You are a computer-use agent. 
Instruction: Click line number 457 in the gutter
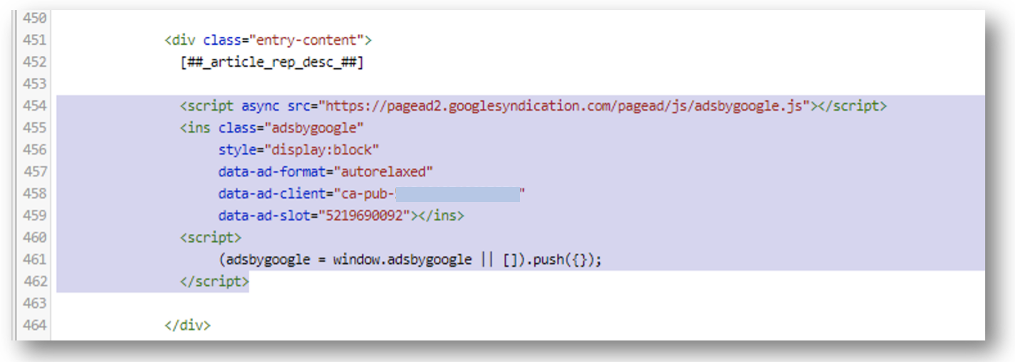click(34, 172)
